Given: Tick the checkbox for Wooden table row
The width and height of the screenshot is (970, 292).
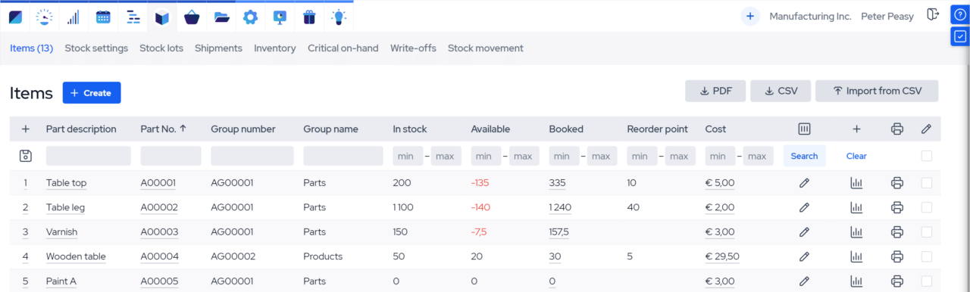Looking at the screenshot, I should pyautogui.click(x=926, y=256).
